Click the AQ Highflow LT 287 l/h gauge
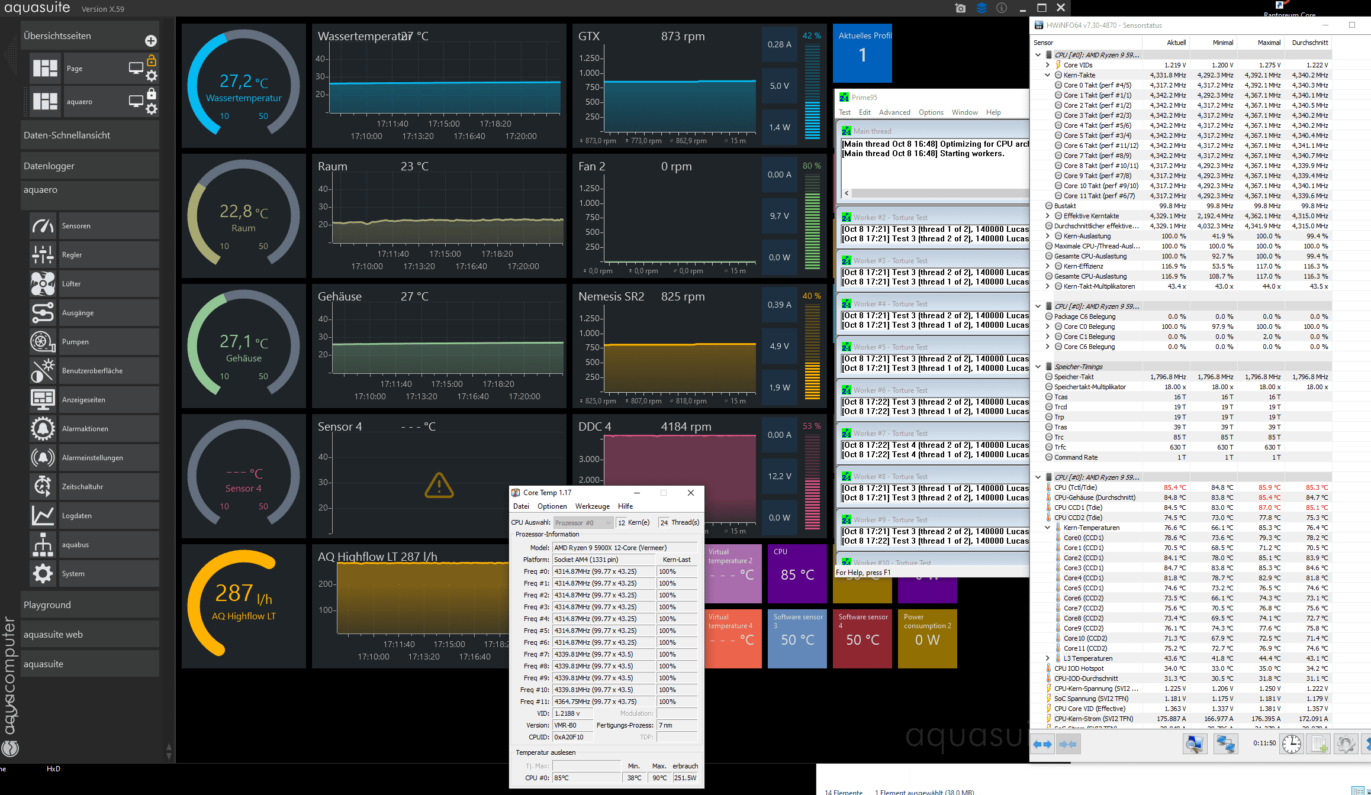The height and width of the screenshot is (795, 1371). tap(244, 606)
